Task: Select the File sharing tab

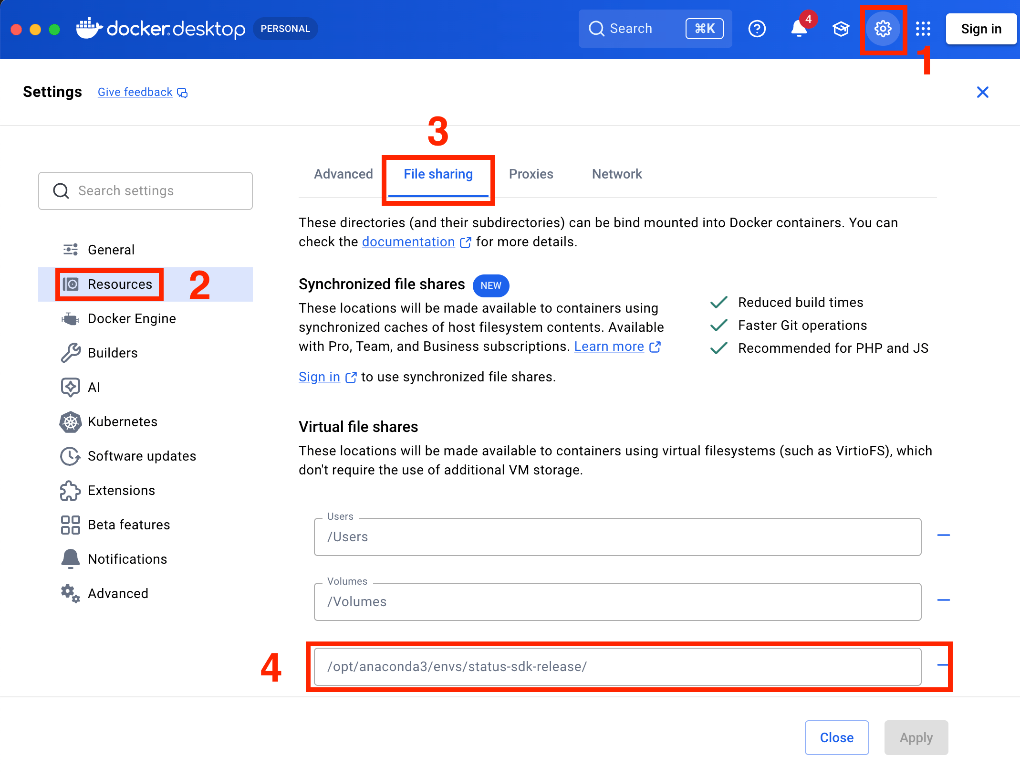Action: coord(438,174)
